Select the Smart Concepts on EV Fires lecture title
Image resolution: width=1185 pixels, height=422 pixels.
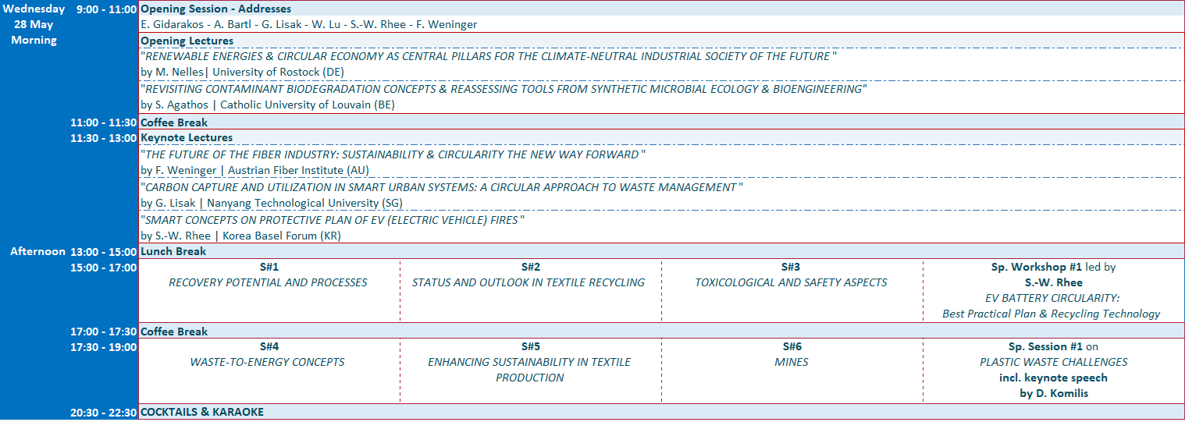(x=332, y=220)
